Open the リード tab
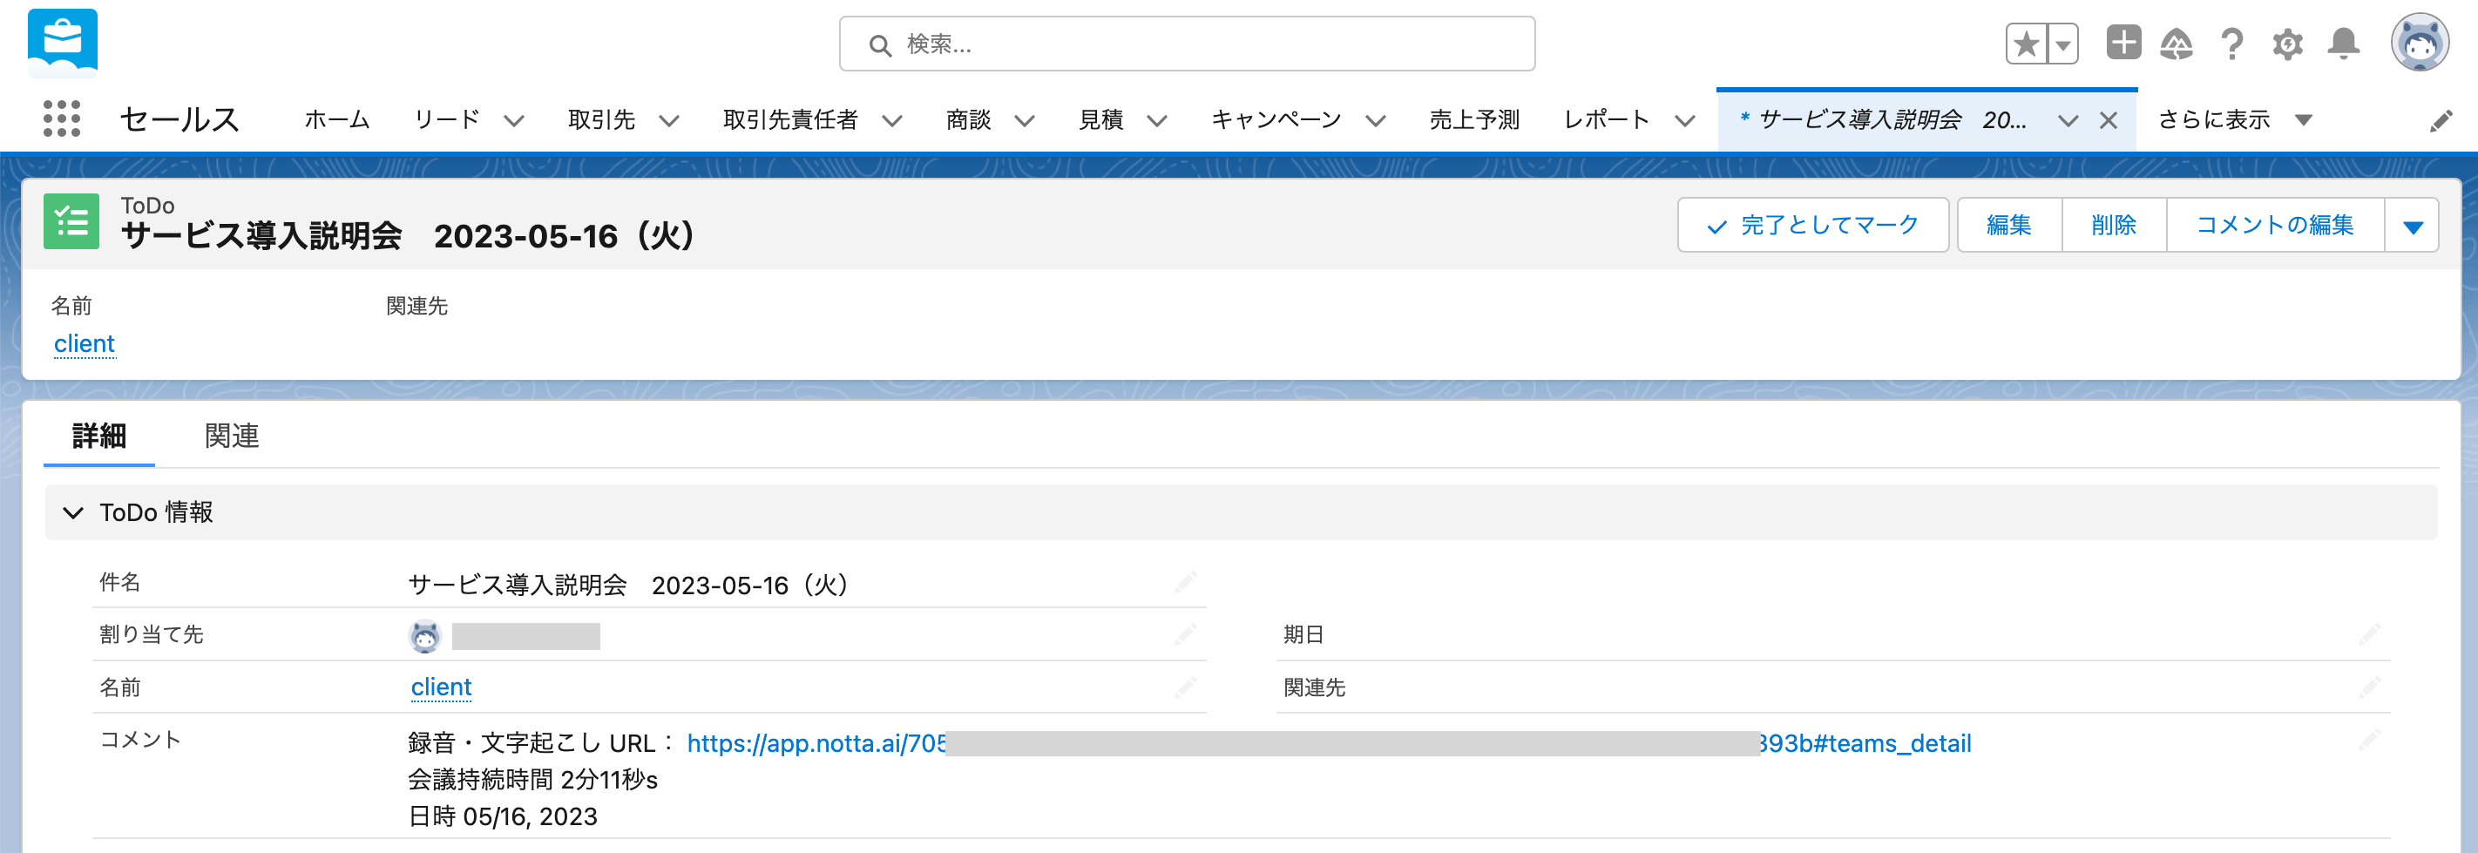The width and height of the screenshot is (2478, 853). click(x=446, y=119)
